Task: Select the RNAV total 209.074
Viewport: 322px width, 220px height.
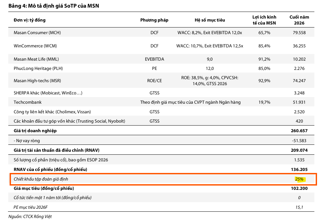Action: 299,150
